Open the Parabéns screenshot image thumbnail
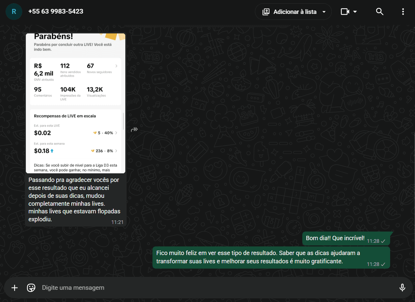415x302 pixels. (76, 103)
